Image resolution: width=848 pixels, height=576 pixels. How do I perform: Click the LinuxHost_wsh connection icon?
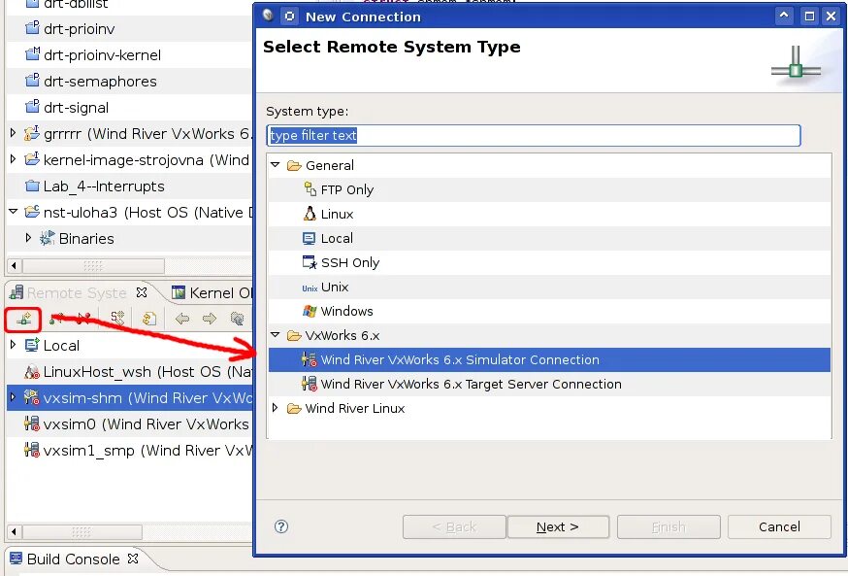coord(32,371)
